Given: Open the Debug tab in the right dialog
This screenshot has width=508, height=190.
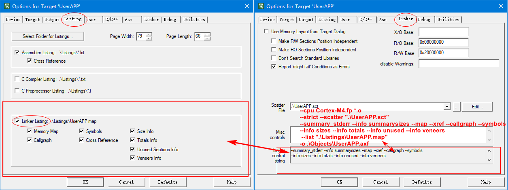Looking at the screenshot, I should 424,19.
